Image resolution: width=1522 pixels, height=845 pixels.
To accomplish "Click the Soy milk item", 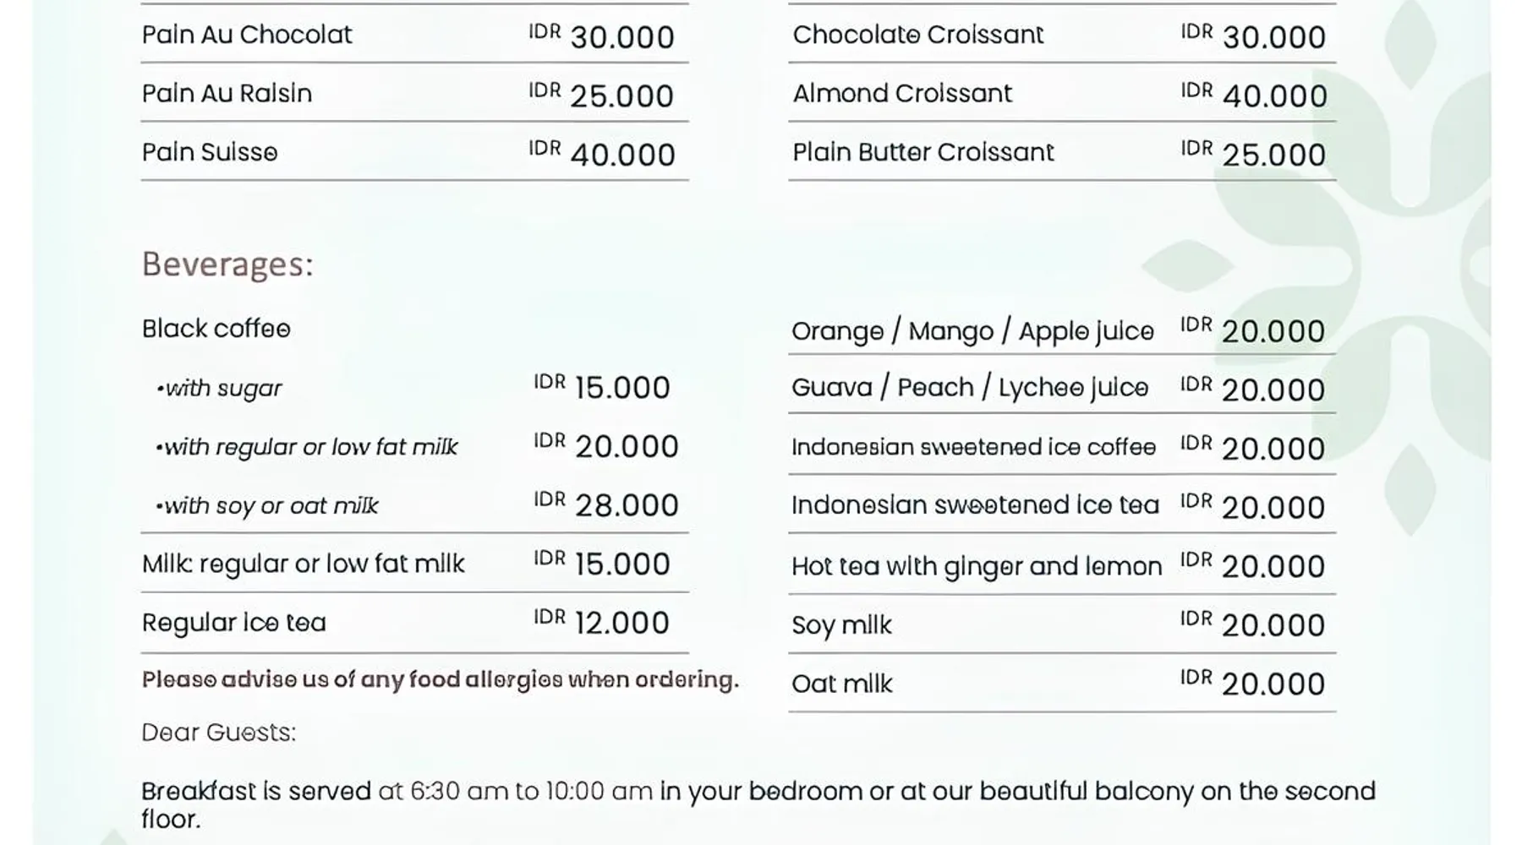I will (841, 625).
